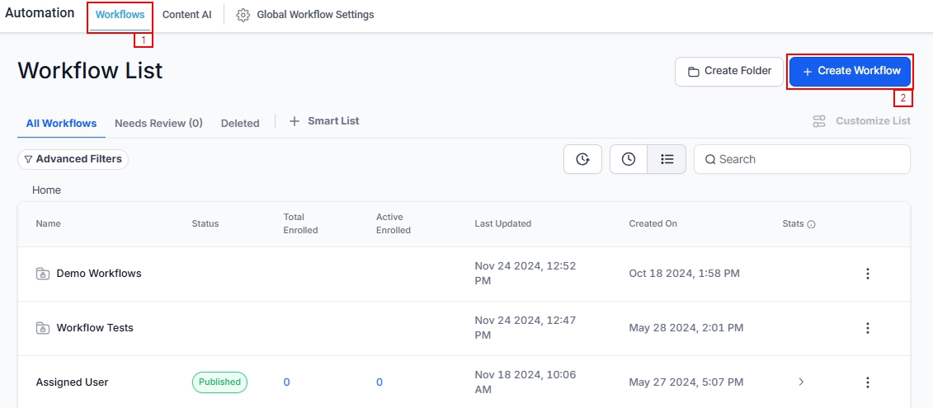Select the Needs Review (0) tab
This screenshot has height=408, width=933.
pyautogui.click(x=158, y=123)
